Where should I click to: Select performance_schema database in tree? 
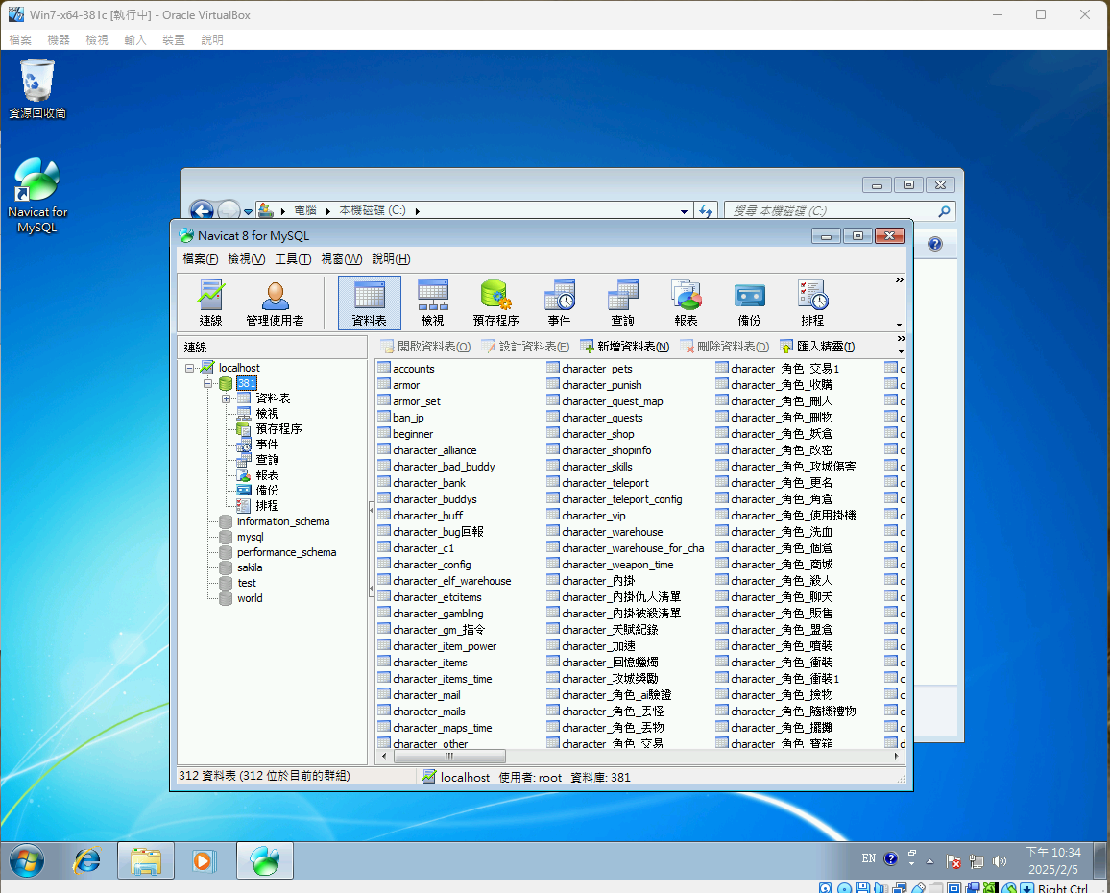286,552
